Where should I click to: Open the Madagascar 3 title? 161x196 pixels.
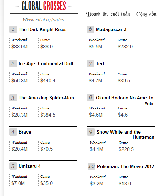(x=111, y=29)
